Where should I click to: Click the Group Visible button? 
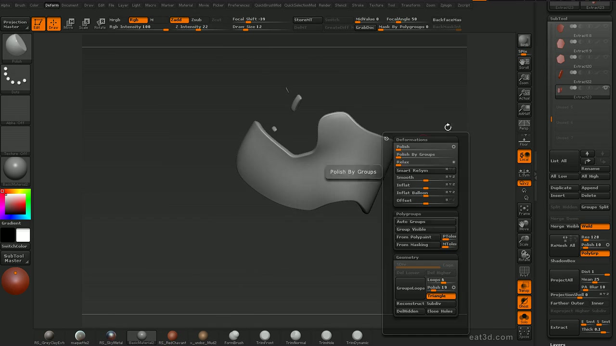click(425, 229)
